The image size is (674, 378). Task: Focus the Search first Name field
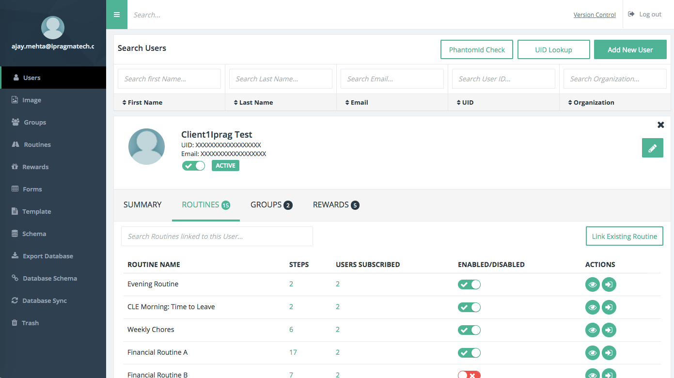(169, 79)
